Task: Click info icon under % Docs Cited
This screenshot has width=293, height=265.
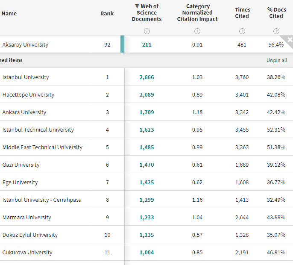Action: coord(276,31)
